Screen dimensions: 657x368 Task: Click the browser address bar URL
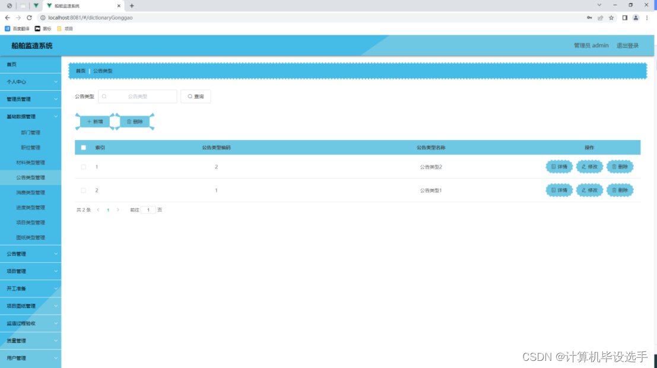tap(90, 18)
